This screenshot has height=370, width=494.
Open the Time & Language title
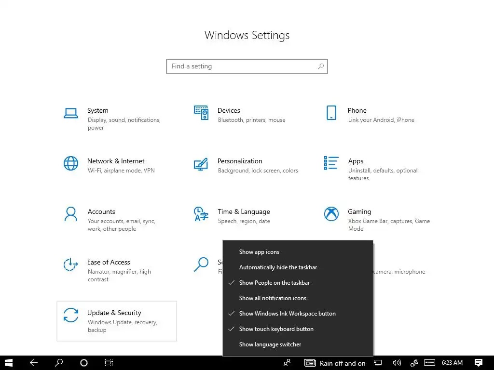point(244,212)
